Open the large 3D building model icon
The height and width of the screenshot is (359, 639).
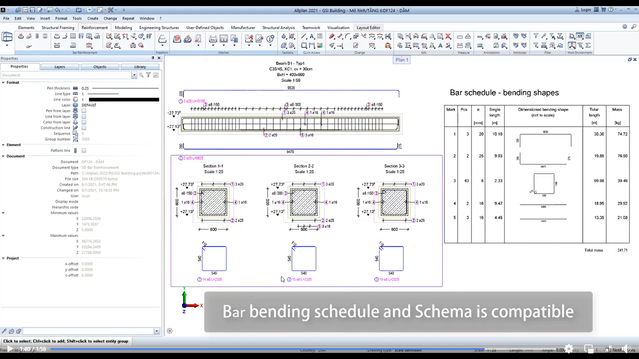[x=7, y=37]
